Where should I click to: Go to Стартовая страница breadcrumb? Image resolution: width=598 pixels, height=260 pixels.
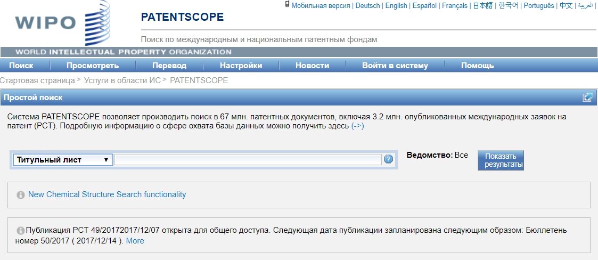point(37,80)
